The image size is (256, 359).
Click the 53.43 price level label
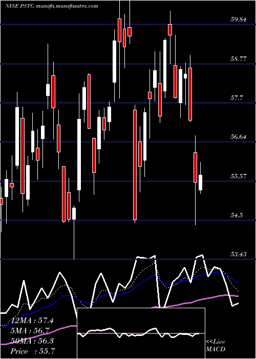pos(239,254)
